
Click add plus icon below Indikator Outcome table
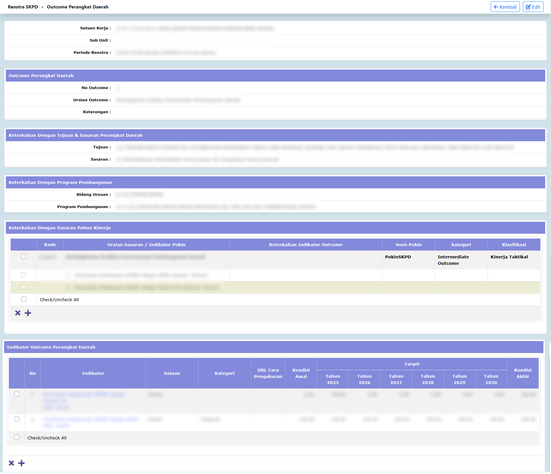pos(22,463)
